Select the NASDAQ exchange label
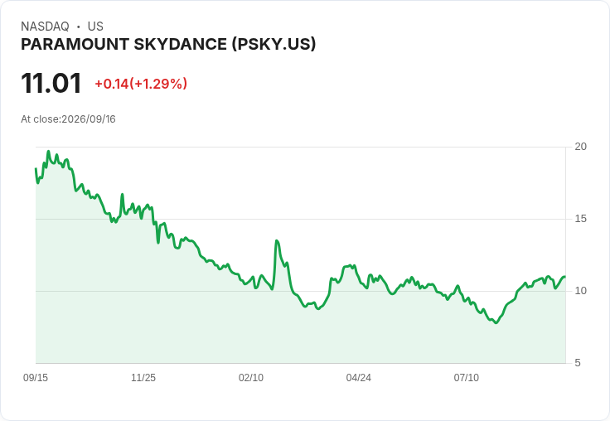Viewport: 610px width, 421px height. click(45, 27)
